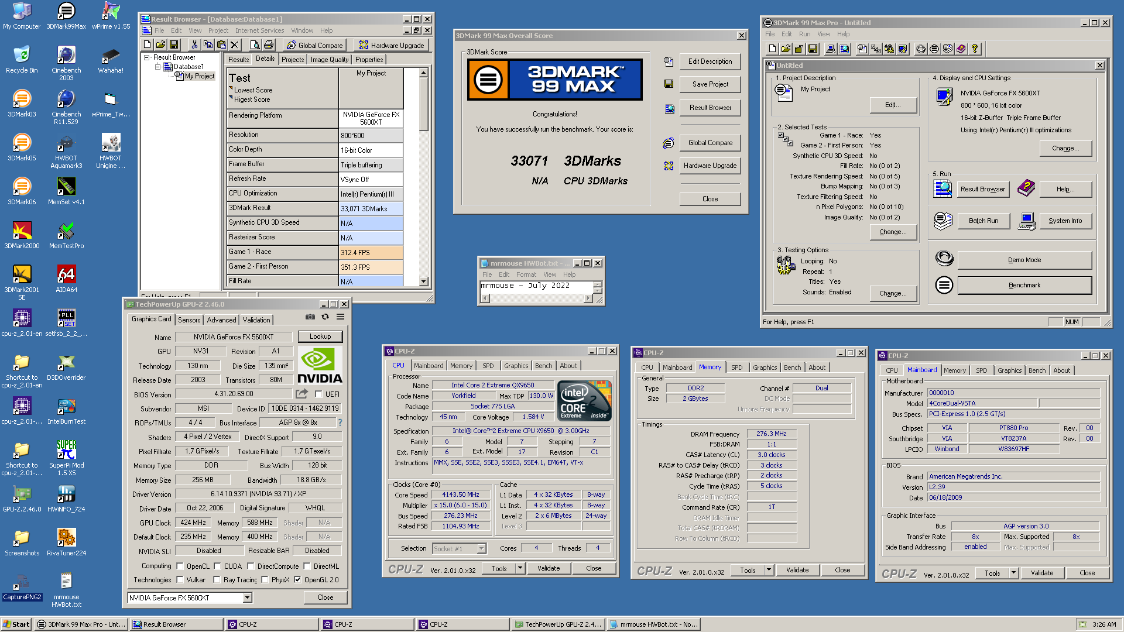Open the Run menu in 3DMark 99
Screen dimensions: 1124x632
[x=804, y=34]
